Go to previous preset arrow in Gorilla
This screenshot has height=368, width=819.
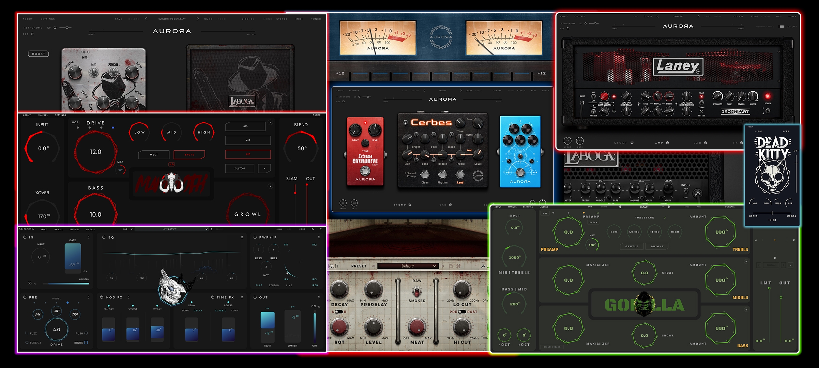tap(620, 207)
